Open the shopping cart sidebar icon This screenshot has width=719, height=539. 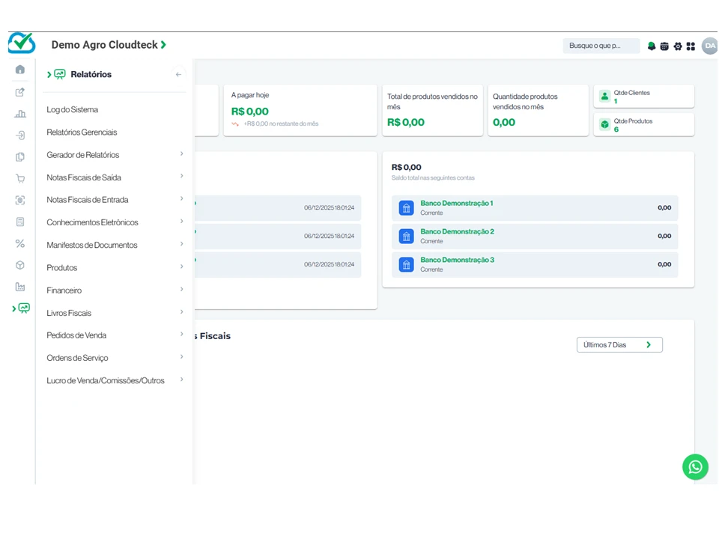(x=20, y=179)
